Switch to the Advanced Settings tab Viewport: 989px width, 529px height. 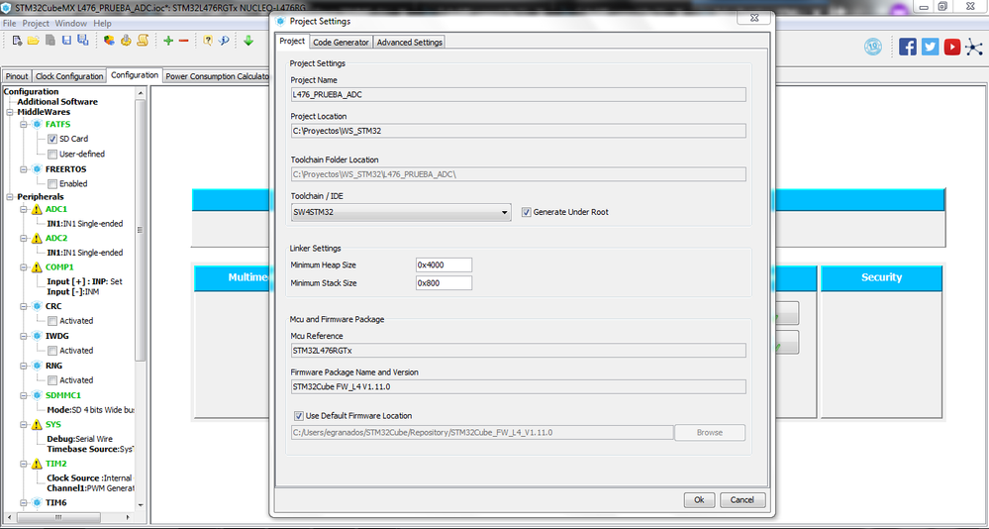pos(409,43)
